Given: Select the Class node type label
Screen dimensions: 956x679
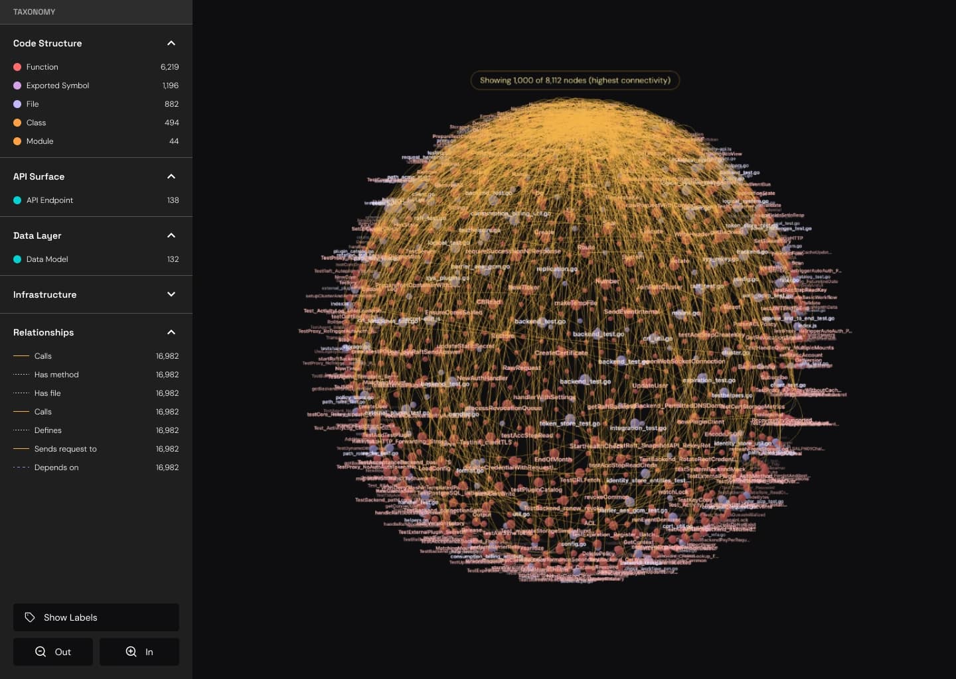Looking at the screenshot, I should 36,123.
